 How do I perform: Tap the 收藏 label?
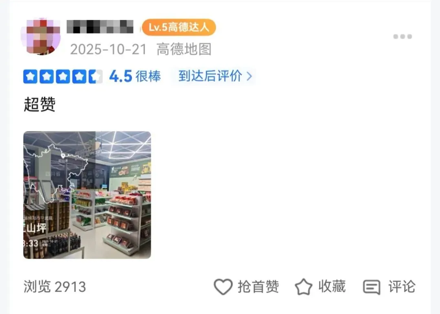332,287
